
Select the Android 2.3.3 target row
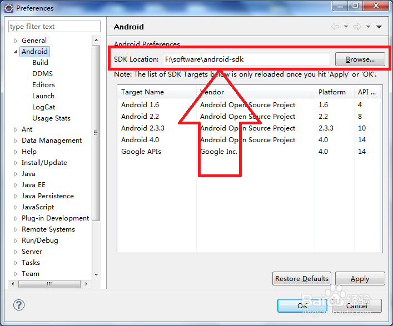250,128
